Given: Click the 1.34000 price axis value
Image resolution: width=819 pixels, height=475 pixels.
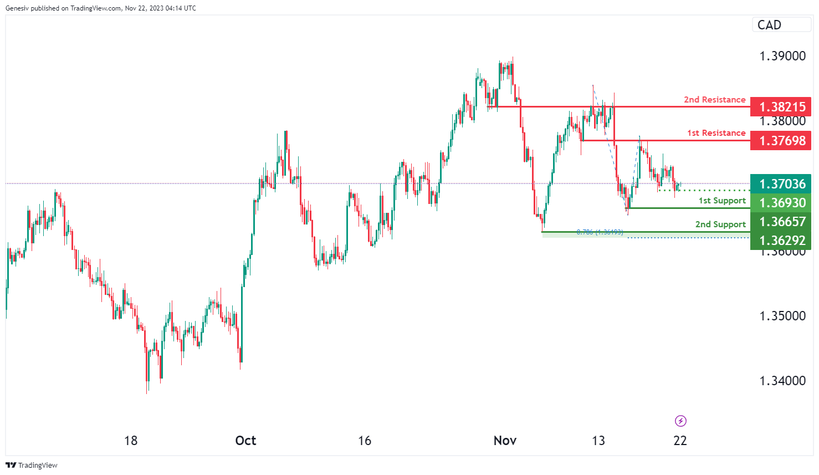Looking at the screenshot, I should [x=782, y=381].
